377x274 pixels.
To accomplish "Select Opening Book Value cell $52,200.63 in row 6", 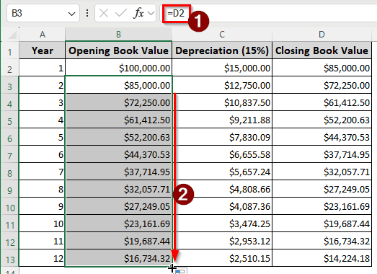I will [118, 137].
